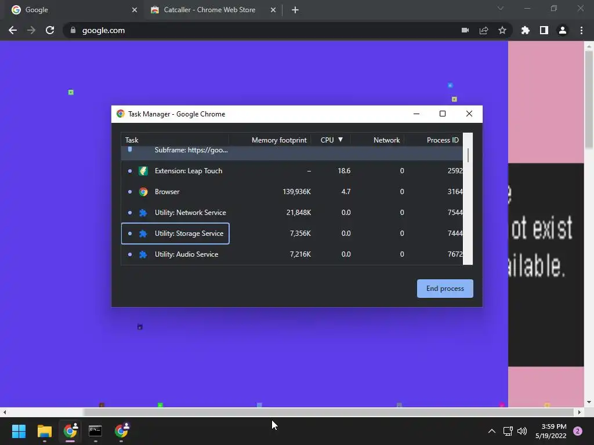This screenshot has height=445, width=594.
Task: Select the Utility: Network Service task
Action: coord(292,213)
